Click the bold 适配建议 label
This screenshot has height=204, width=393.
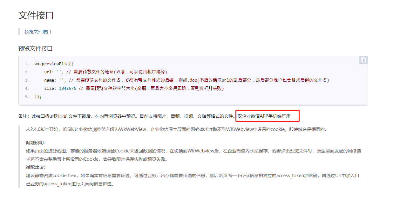pyautogui.click(x=36, y=167)
